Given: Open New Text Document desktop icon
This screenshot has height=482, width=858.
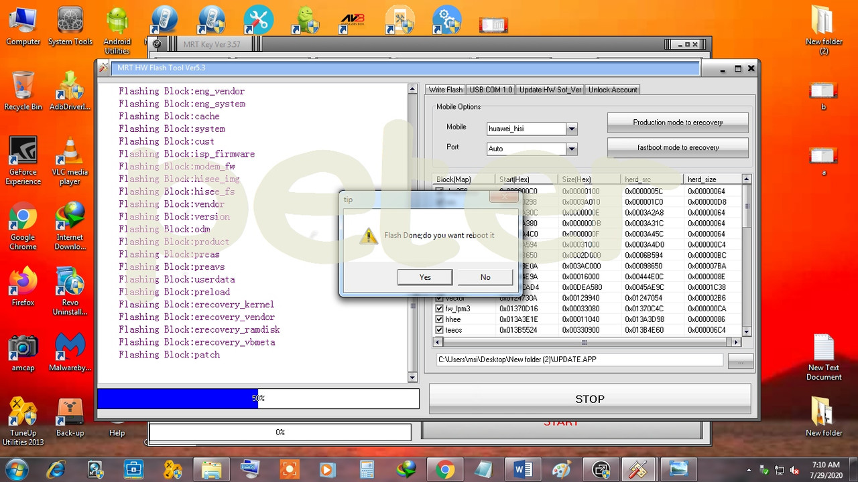Looking at the screenshot, I should [x=824, y=357].
